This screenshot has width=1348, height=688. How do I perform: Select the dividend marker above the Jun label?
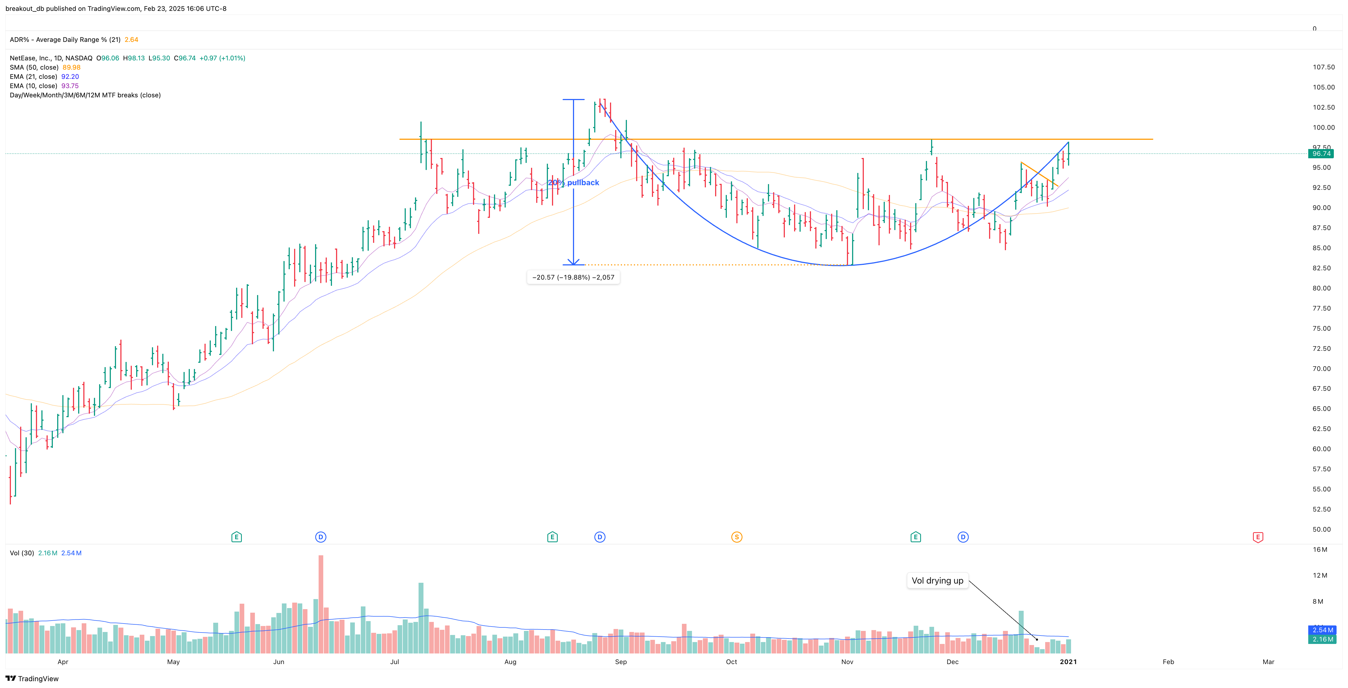pos(321,537)
